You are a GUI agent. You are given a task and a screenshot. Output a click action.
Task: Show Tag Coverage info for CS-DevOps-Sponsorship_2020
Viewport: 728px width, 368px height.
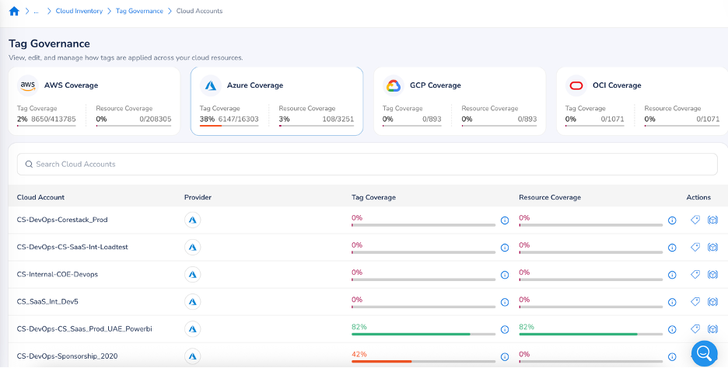click(x=504, y=356)
